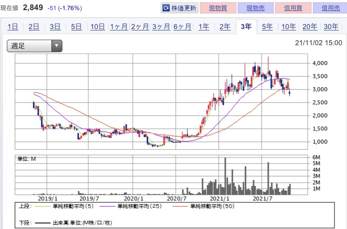
Task: Select the 3ヶ月 period tab
Action: (161, 27)
